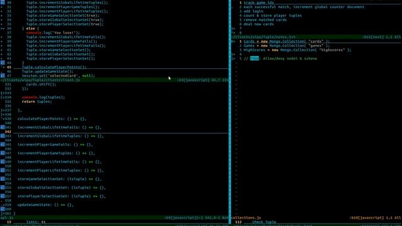
Task: Click the blue sign marker on line 343
Action: (3, 136)
